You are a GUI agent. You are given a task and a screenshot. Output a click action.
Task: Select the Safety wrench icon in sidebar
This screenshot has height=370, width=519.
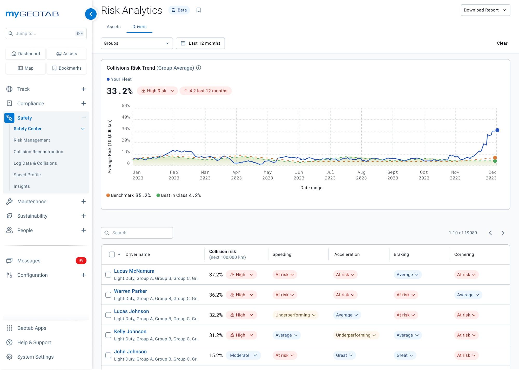(9, 118)
